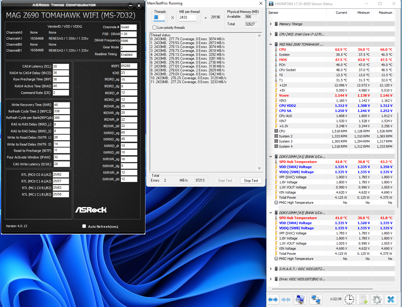Click the HWiNFO64 app icon in its title bar
Image resolution: width=402 pixels, height=307 pixels.
[x=271, y=4]
